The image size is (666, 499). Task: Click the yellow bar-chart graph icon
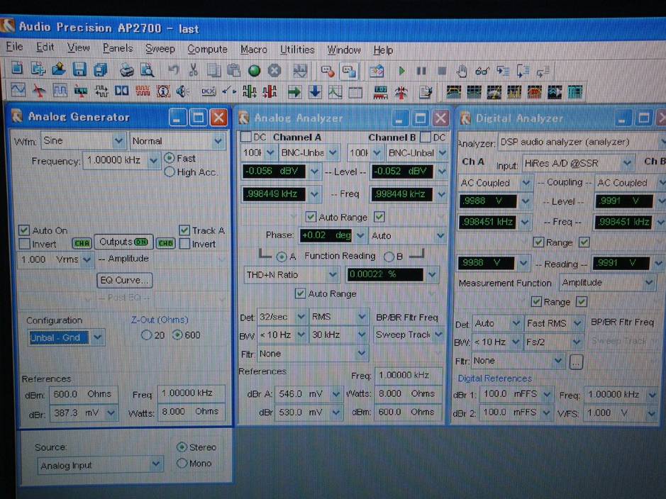514,92
